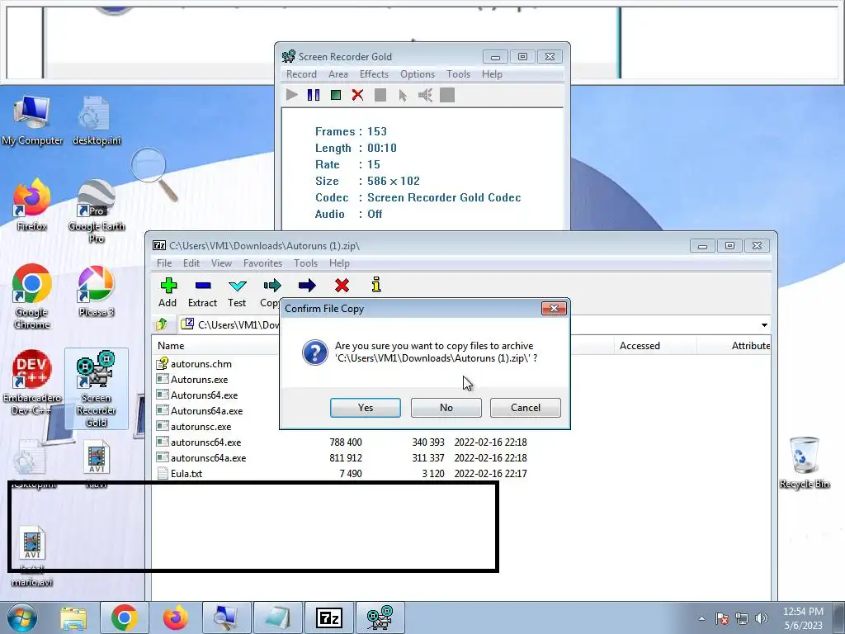Image resolution: width=845 pixels, height=634 pixels.
Task: Open Record menu in Screen Recorder Gold
Action: tap(301, 74)
